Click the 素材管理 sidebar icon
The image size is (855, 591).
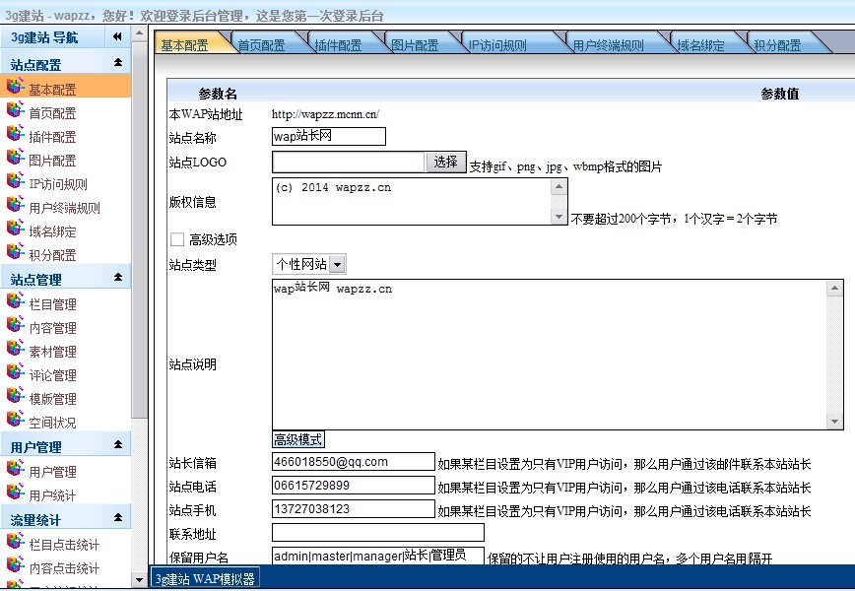tap(15, 351)
